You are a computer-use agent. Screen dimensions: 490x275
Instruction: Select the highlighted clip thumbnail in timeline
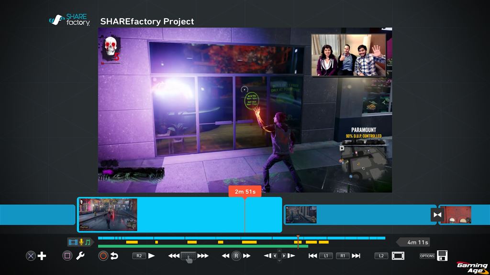coord(108,215)
